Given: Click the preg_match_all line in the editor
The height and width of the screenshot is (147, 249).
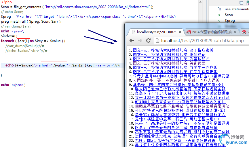Looking at the screenshot, I should tap(31, 21).
